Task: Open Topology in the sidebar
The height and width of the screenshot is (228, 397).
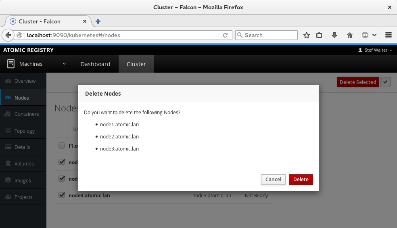Action: pos(24,131)
